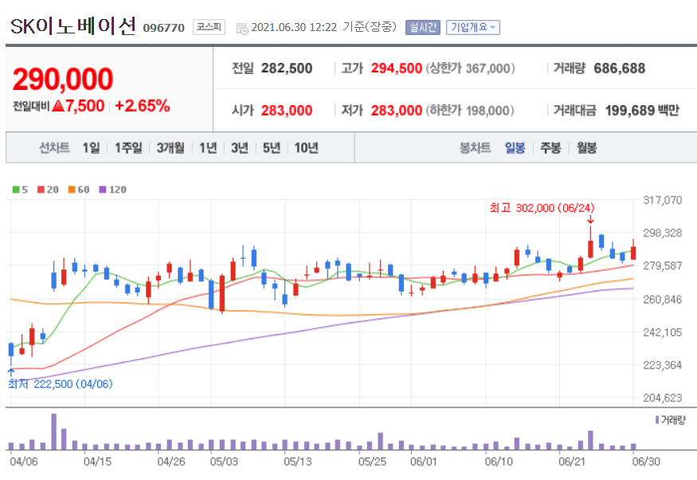Click the 317,070 price axis label
Viewport: 697px width, 480px height.
click(x=662, y=201)
